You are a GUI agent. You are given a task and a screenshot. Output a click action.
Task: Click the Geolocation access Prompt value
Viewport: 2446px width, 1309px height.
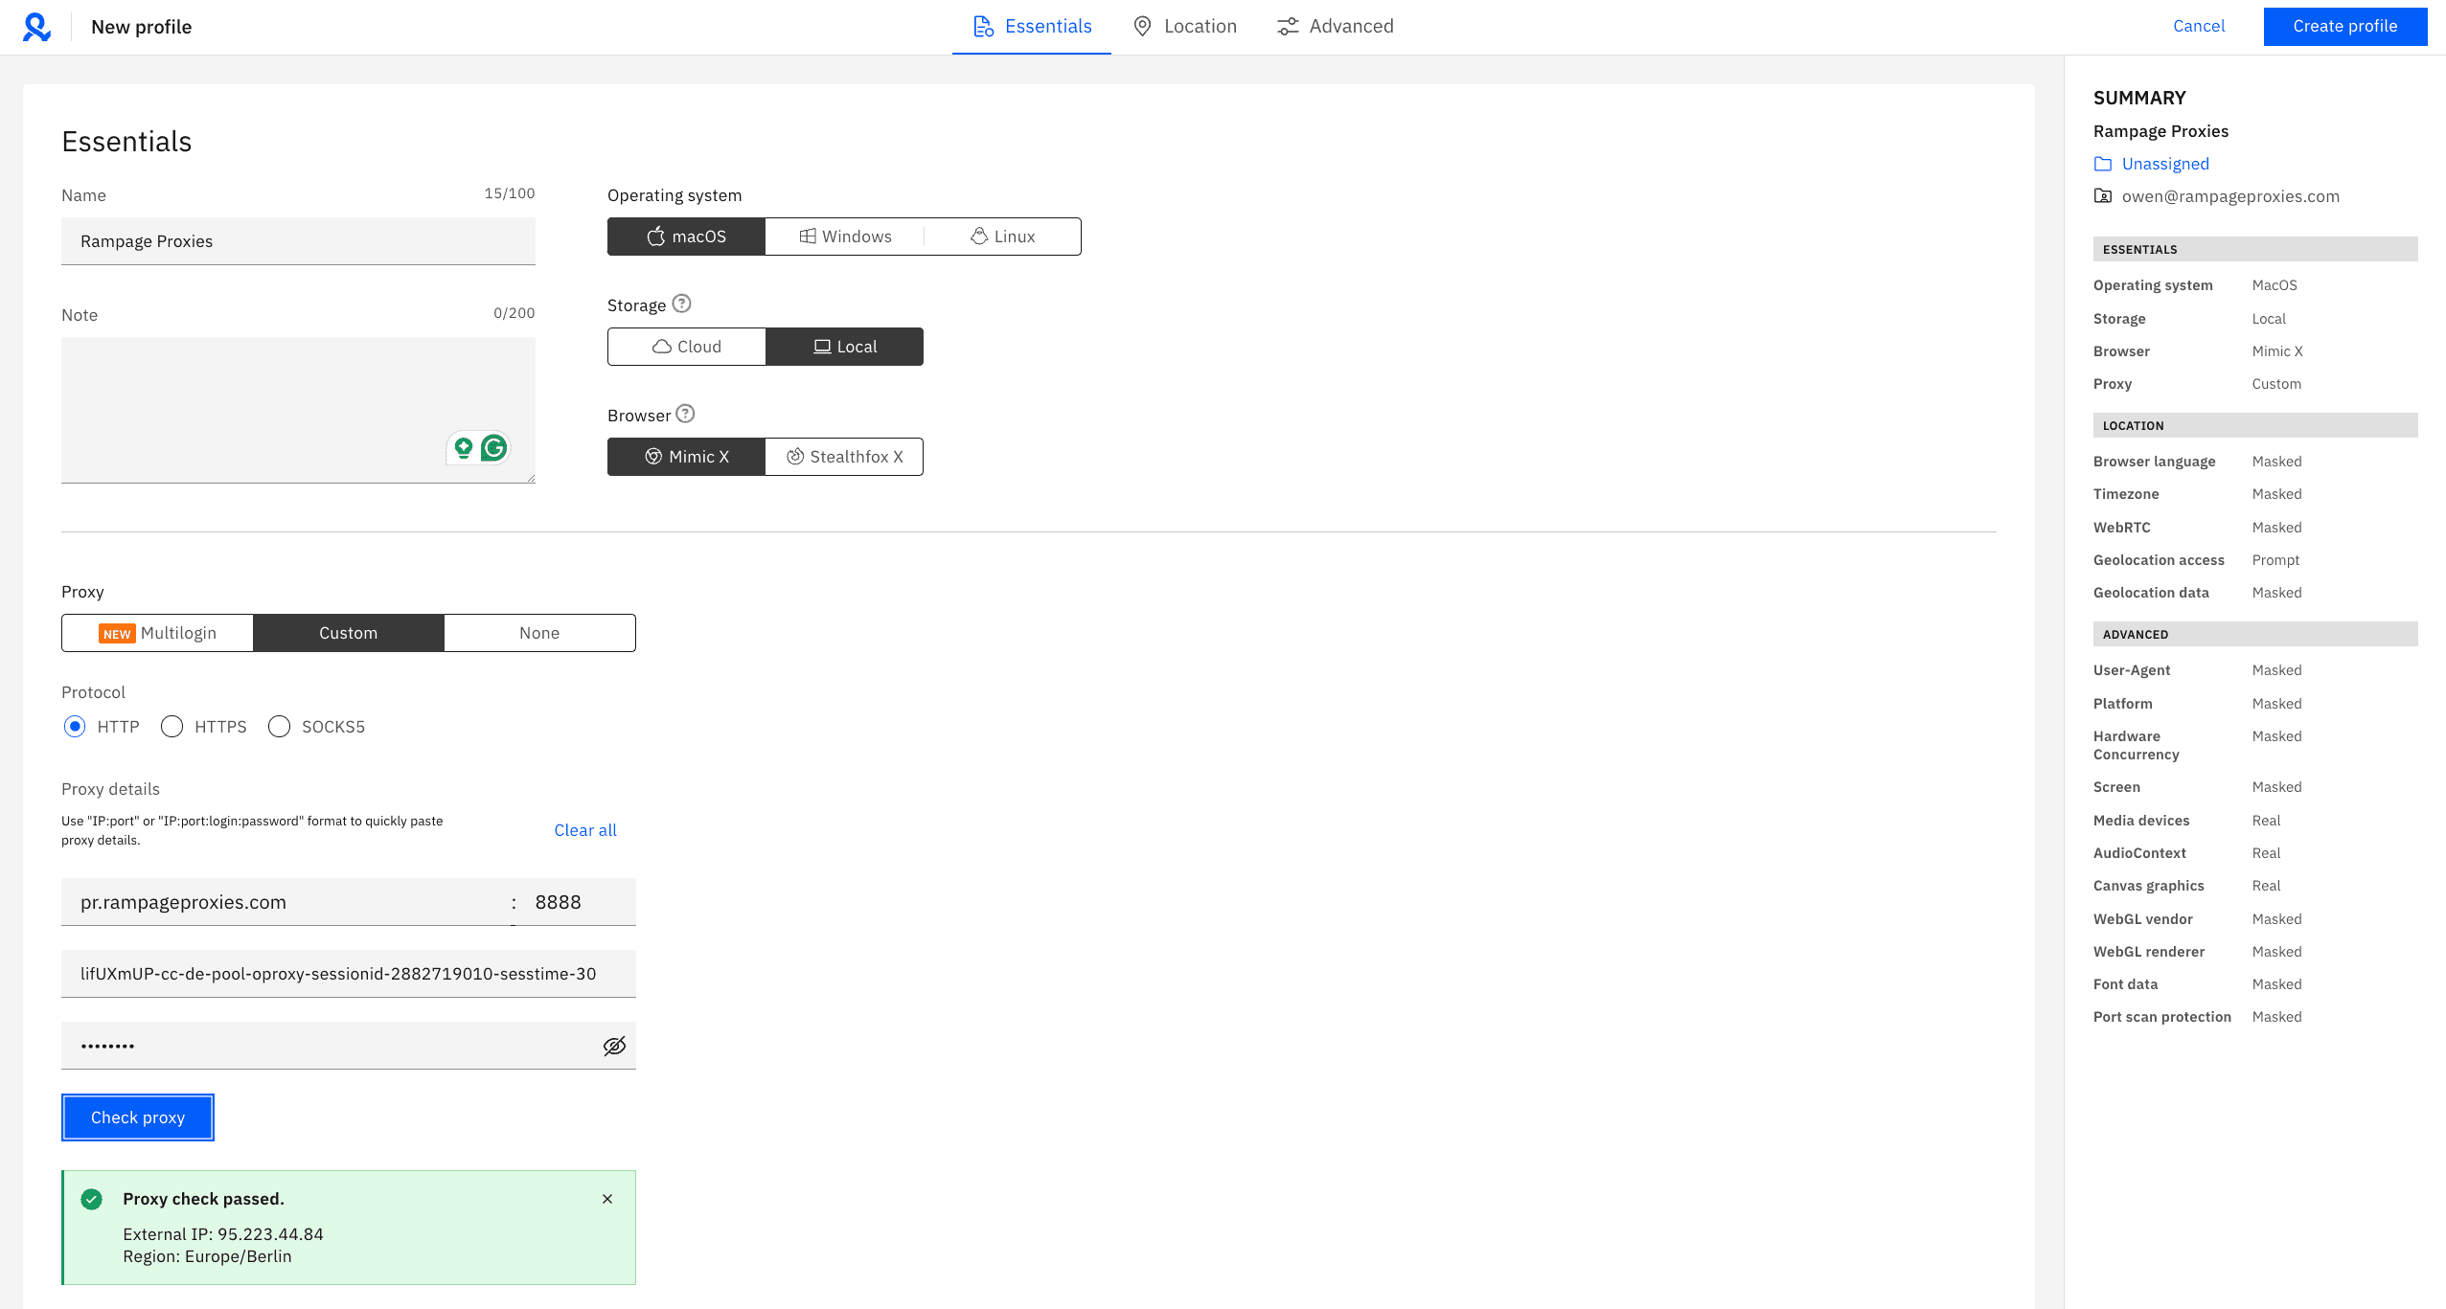coord(2275,560)
